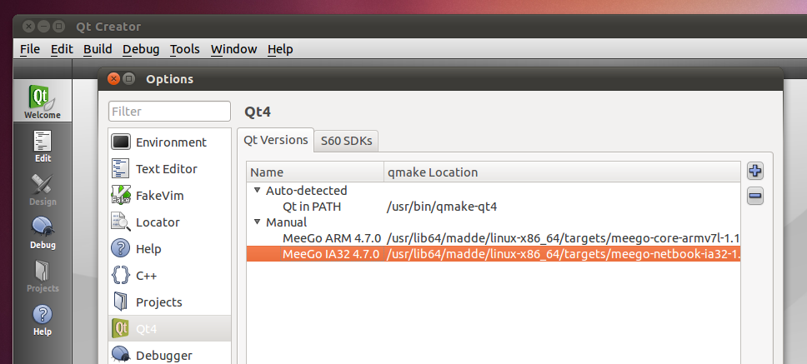Collapse the Manual tree group
Image resolution: width=807 pixels, height=364 pixels.
click(257, 222)
